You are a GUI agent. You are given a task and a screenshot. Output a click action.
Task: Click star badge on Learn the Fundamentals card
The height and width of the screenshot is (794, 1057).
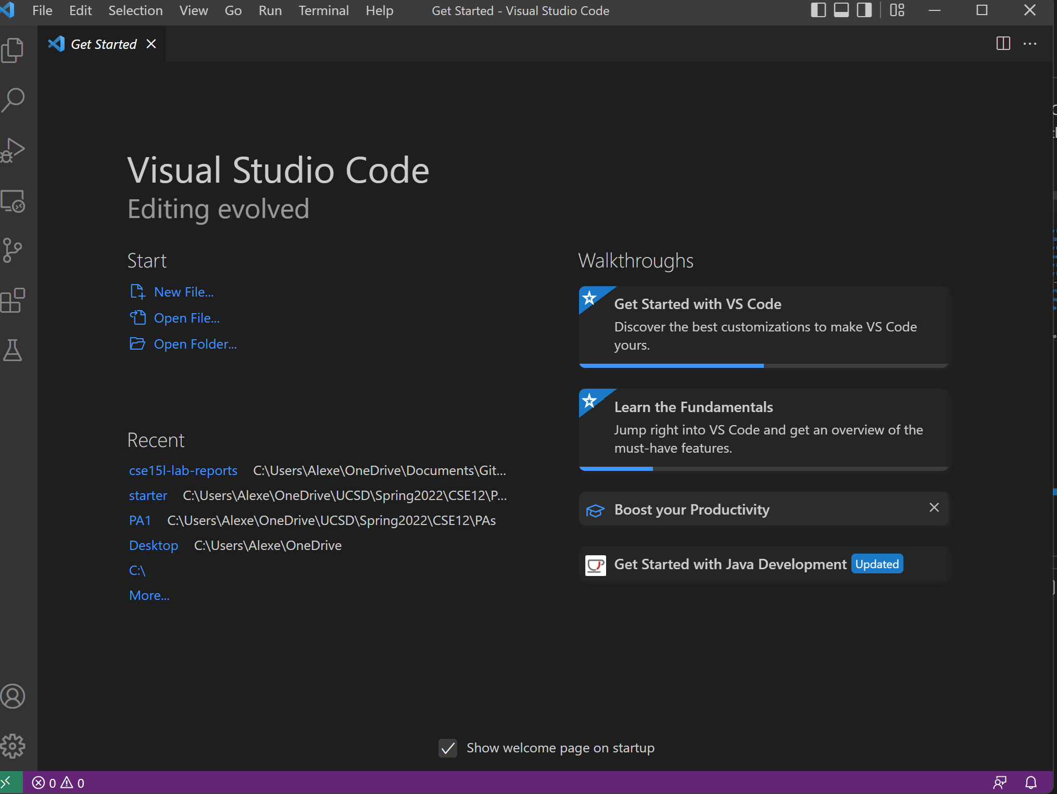click(x=589, y=401)
